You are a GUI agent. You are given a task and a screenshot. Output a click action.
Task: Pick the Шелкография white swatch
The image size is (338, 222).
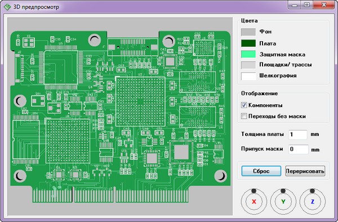tap(248, 76)
